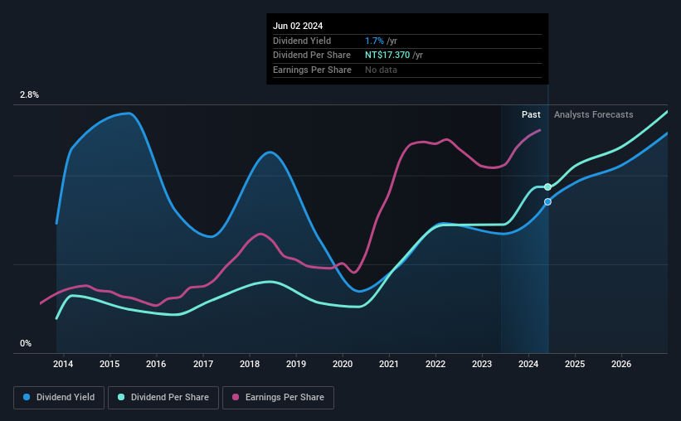Click the 2018 x-axis year label

pyautogui.click(x=250, y=364)
